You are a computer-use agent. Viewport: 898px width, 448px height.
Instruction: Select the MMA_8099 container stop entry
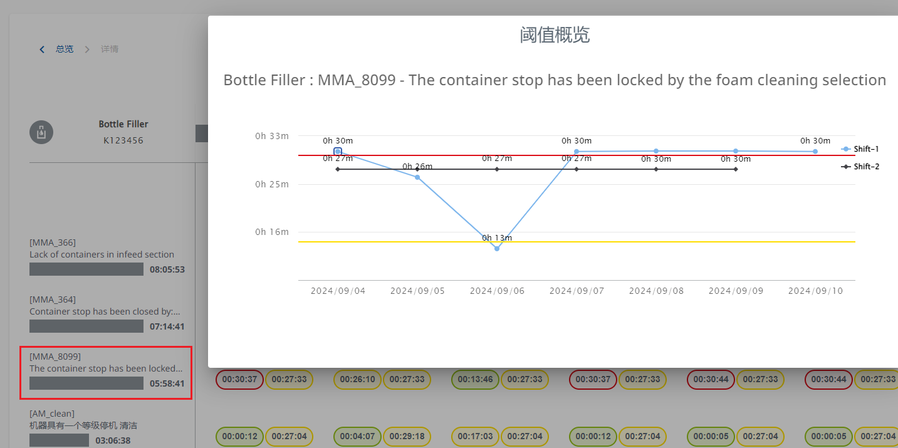click(x=106, y=373)
